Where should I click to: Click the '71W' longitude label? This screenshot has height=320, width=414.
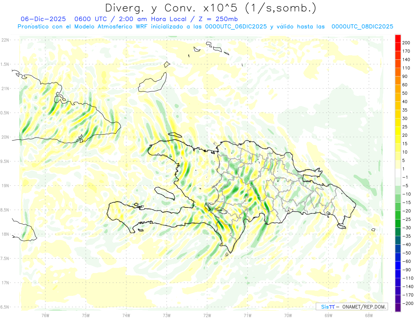tap(247, 315)
